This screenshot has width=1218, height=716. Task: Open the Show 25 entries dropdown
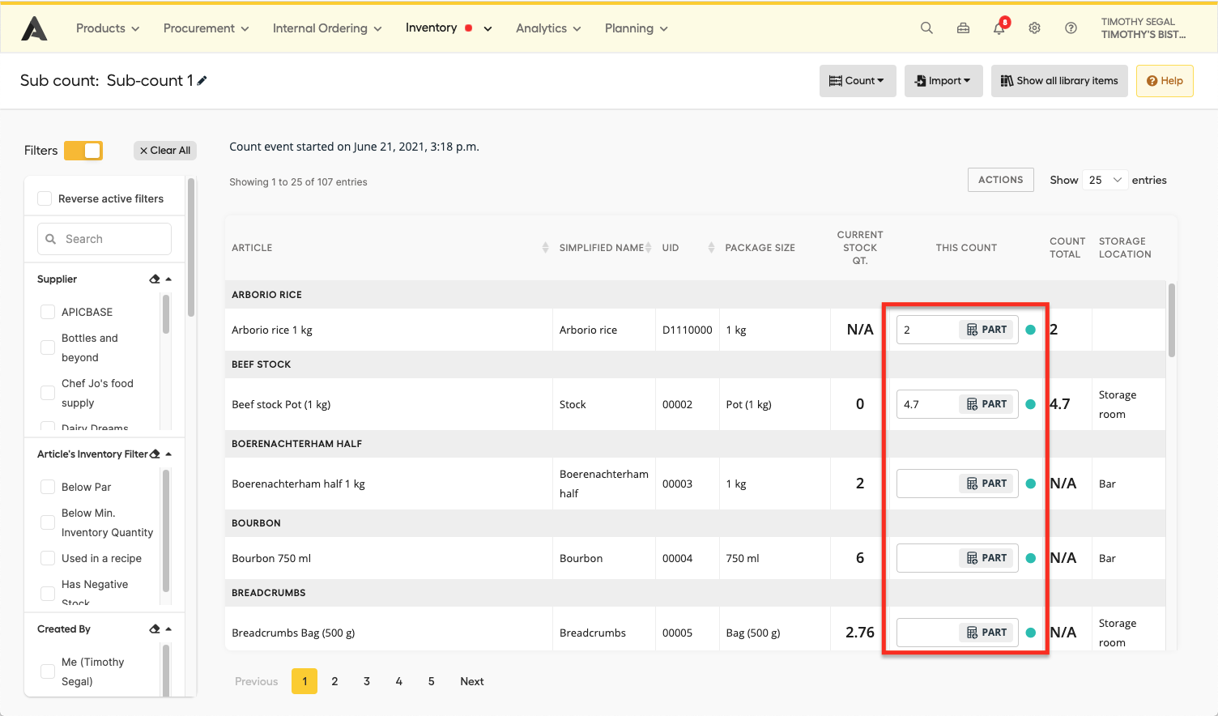pyautogui.click(x=1105, y=180)
